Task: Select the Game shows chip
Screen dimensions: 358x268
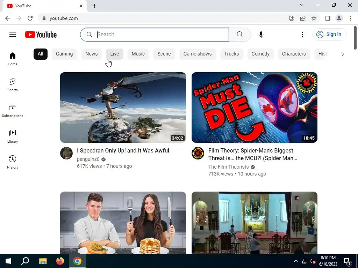Action: (198, 54)
